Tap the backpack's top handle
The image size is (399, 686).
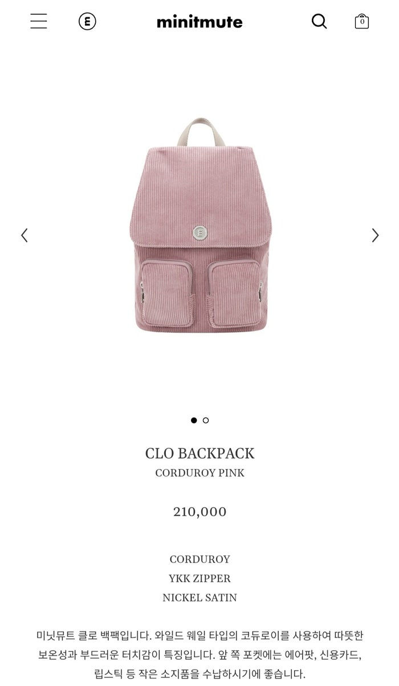pos(199,132)
